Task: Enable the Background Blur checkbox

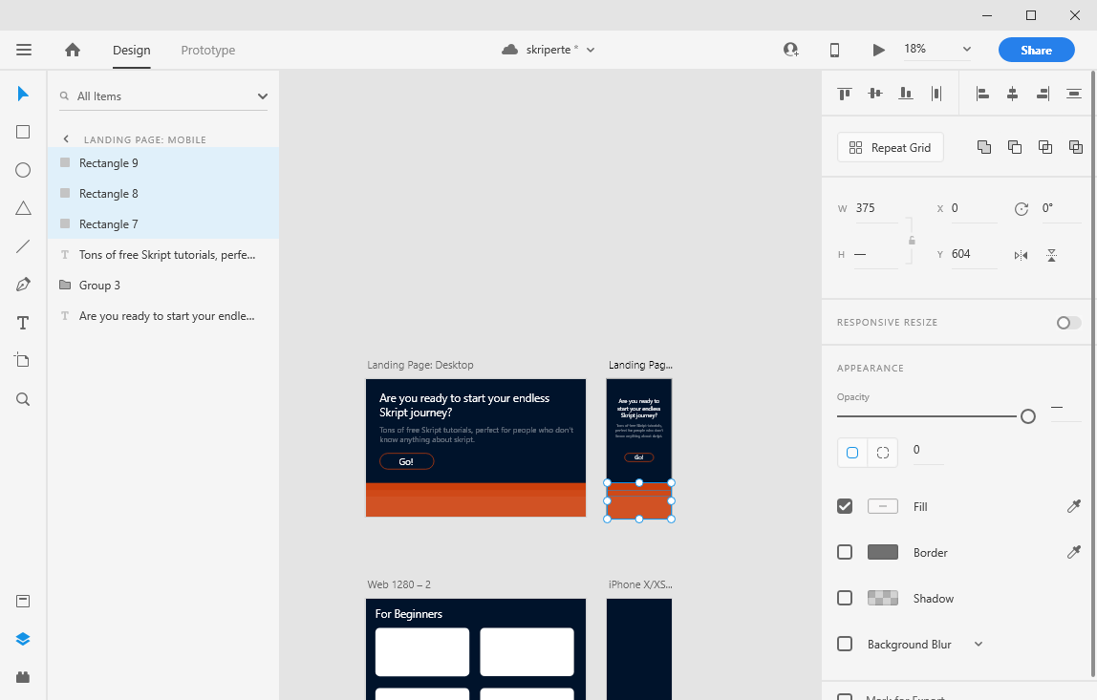Action: 845,644
